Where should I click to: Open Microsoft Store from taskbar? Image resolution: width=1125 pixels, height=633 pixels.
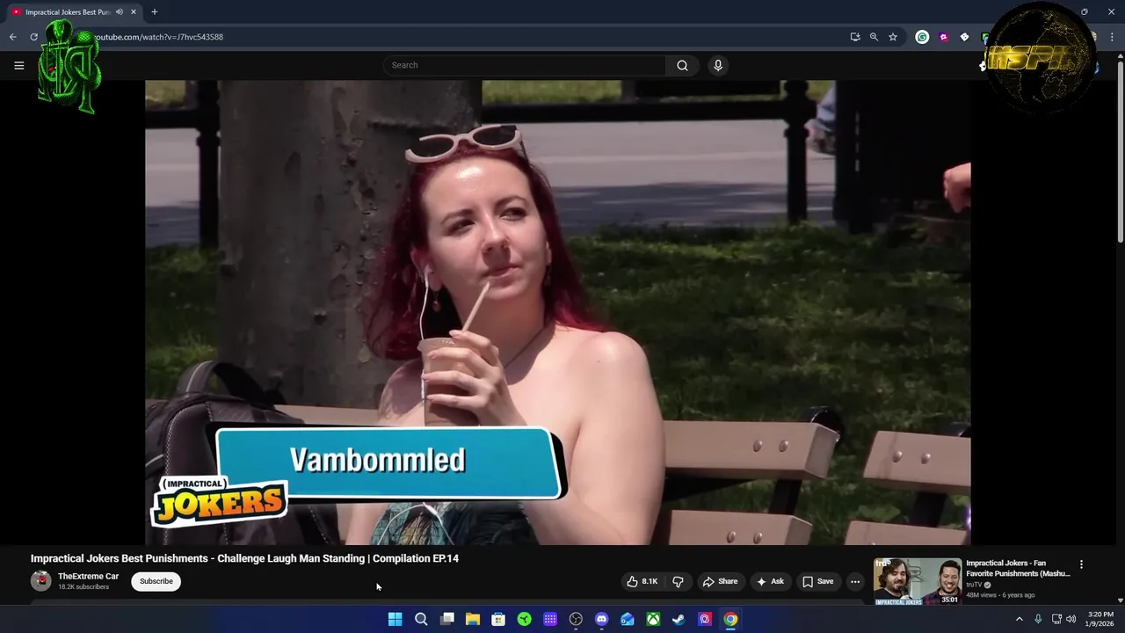pos(498,619)
